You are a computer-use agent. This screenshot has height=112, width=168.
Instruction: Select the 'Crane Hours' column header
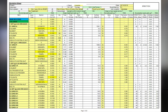(x=156, y=16)
